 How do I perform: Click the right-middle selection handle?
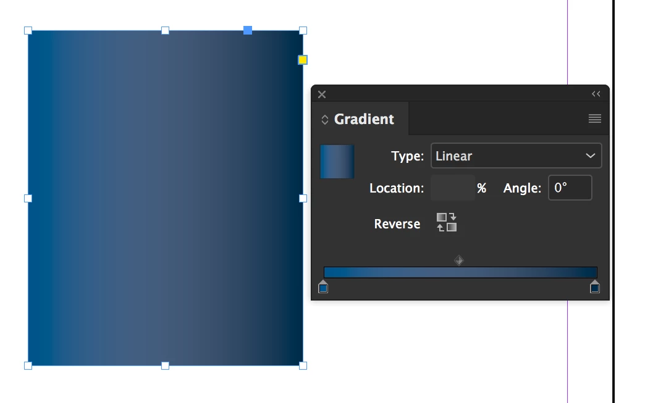(303, 198)
